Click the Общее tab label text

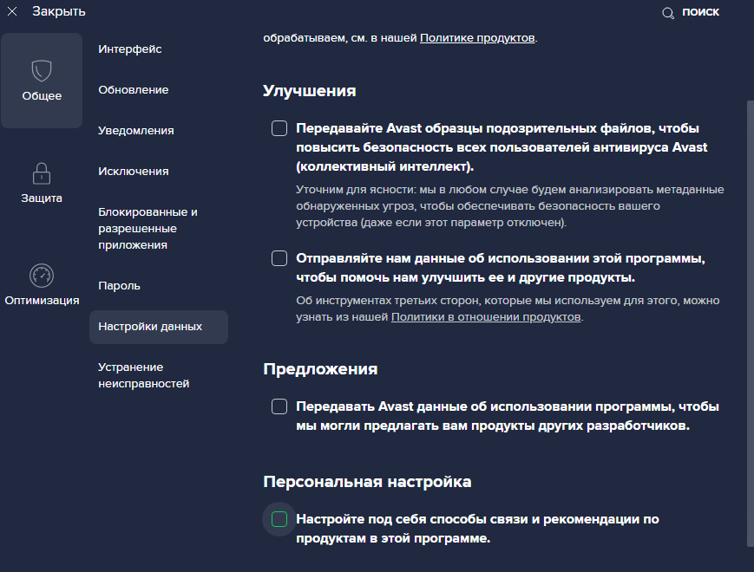coord(42,96)
